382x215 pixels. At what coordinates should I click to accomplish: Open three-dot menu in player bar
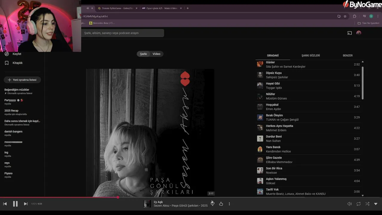(229, 204)
